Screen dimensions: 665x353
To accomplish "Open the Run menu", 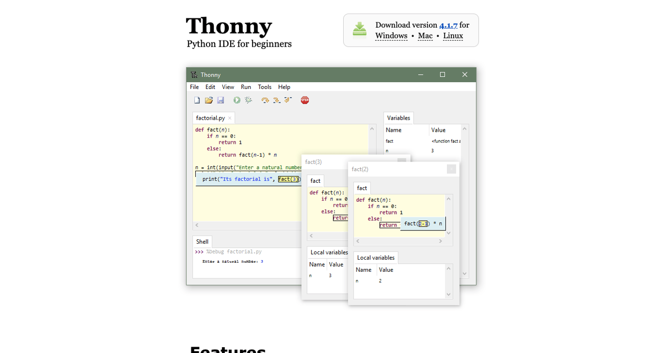I will (246, 87).
